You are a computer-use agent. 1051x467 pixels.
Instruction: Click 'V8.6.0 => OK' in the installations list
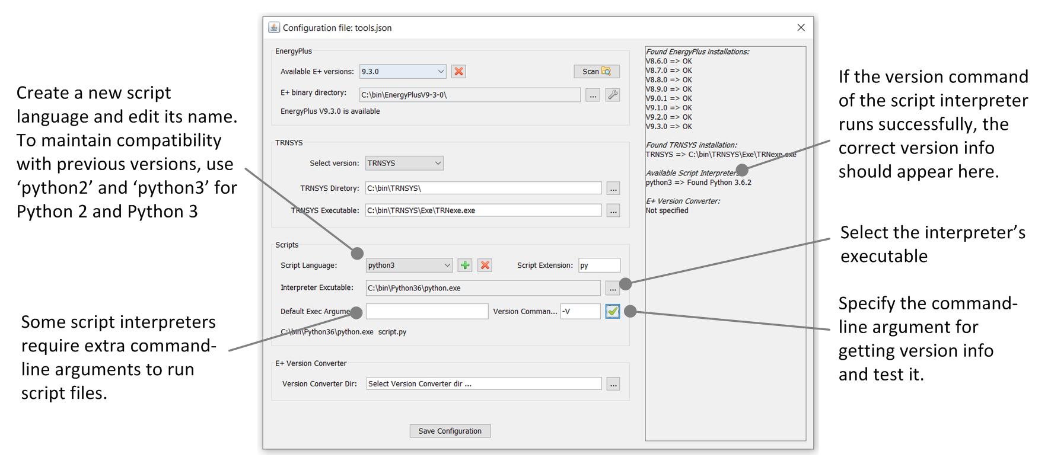click(x=669, y=61)
